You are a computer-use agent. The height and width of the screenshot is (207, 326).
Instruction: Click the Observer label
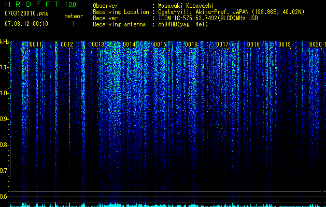coord(105,6)
